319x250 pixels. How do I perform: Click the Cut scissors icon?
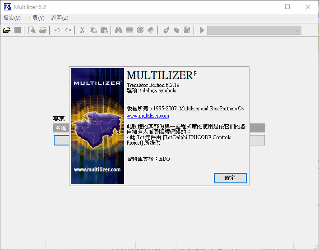pos(82,30)
